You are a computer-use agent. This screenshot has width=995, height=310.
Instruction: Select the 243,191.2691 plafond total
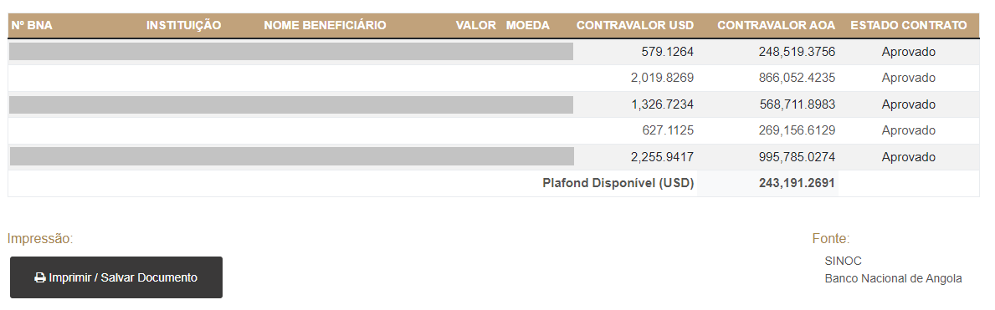pos(797,183)
